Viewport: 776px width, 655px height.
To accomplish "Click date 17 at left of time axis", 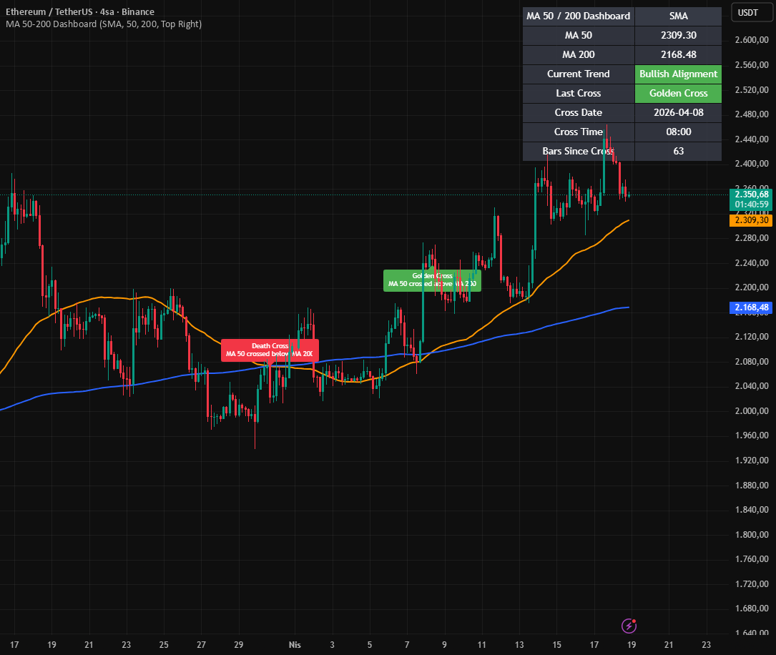I will tap(14, 644).
